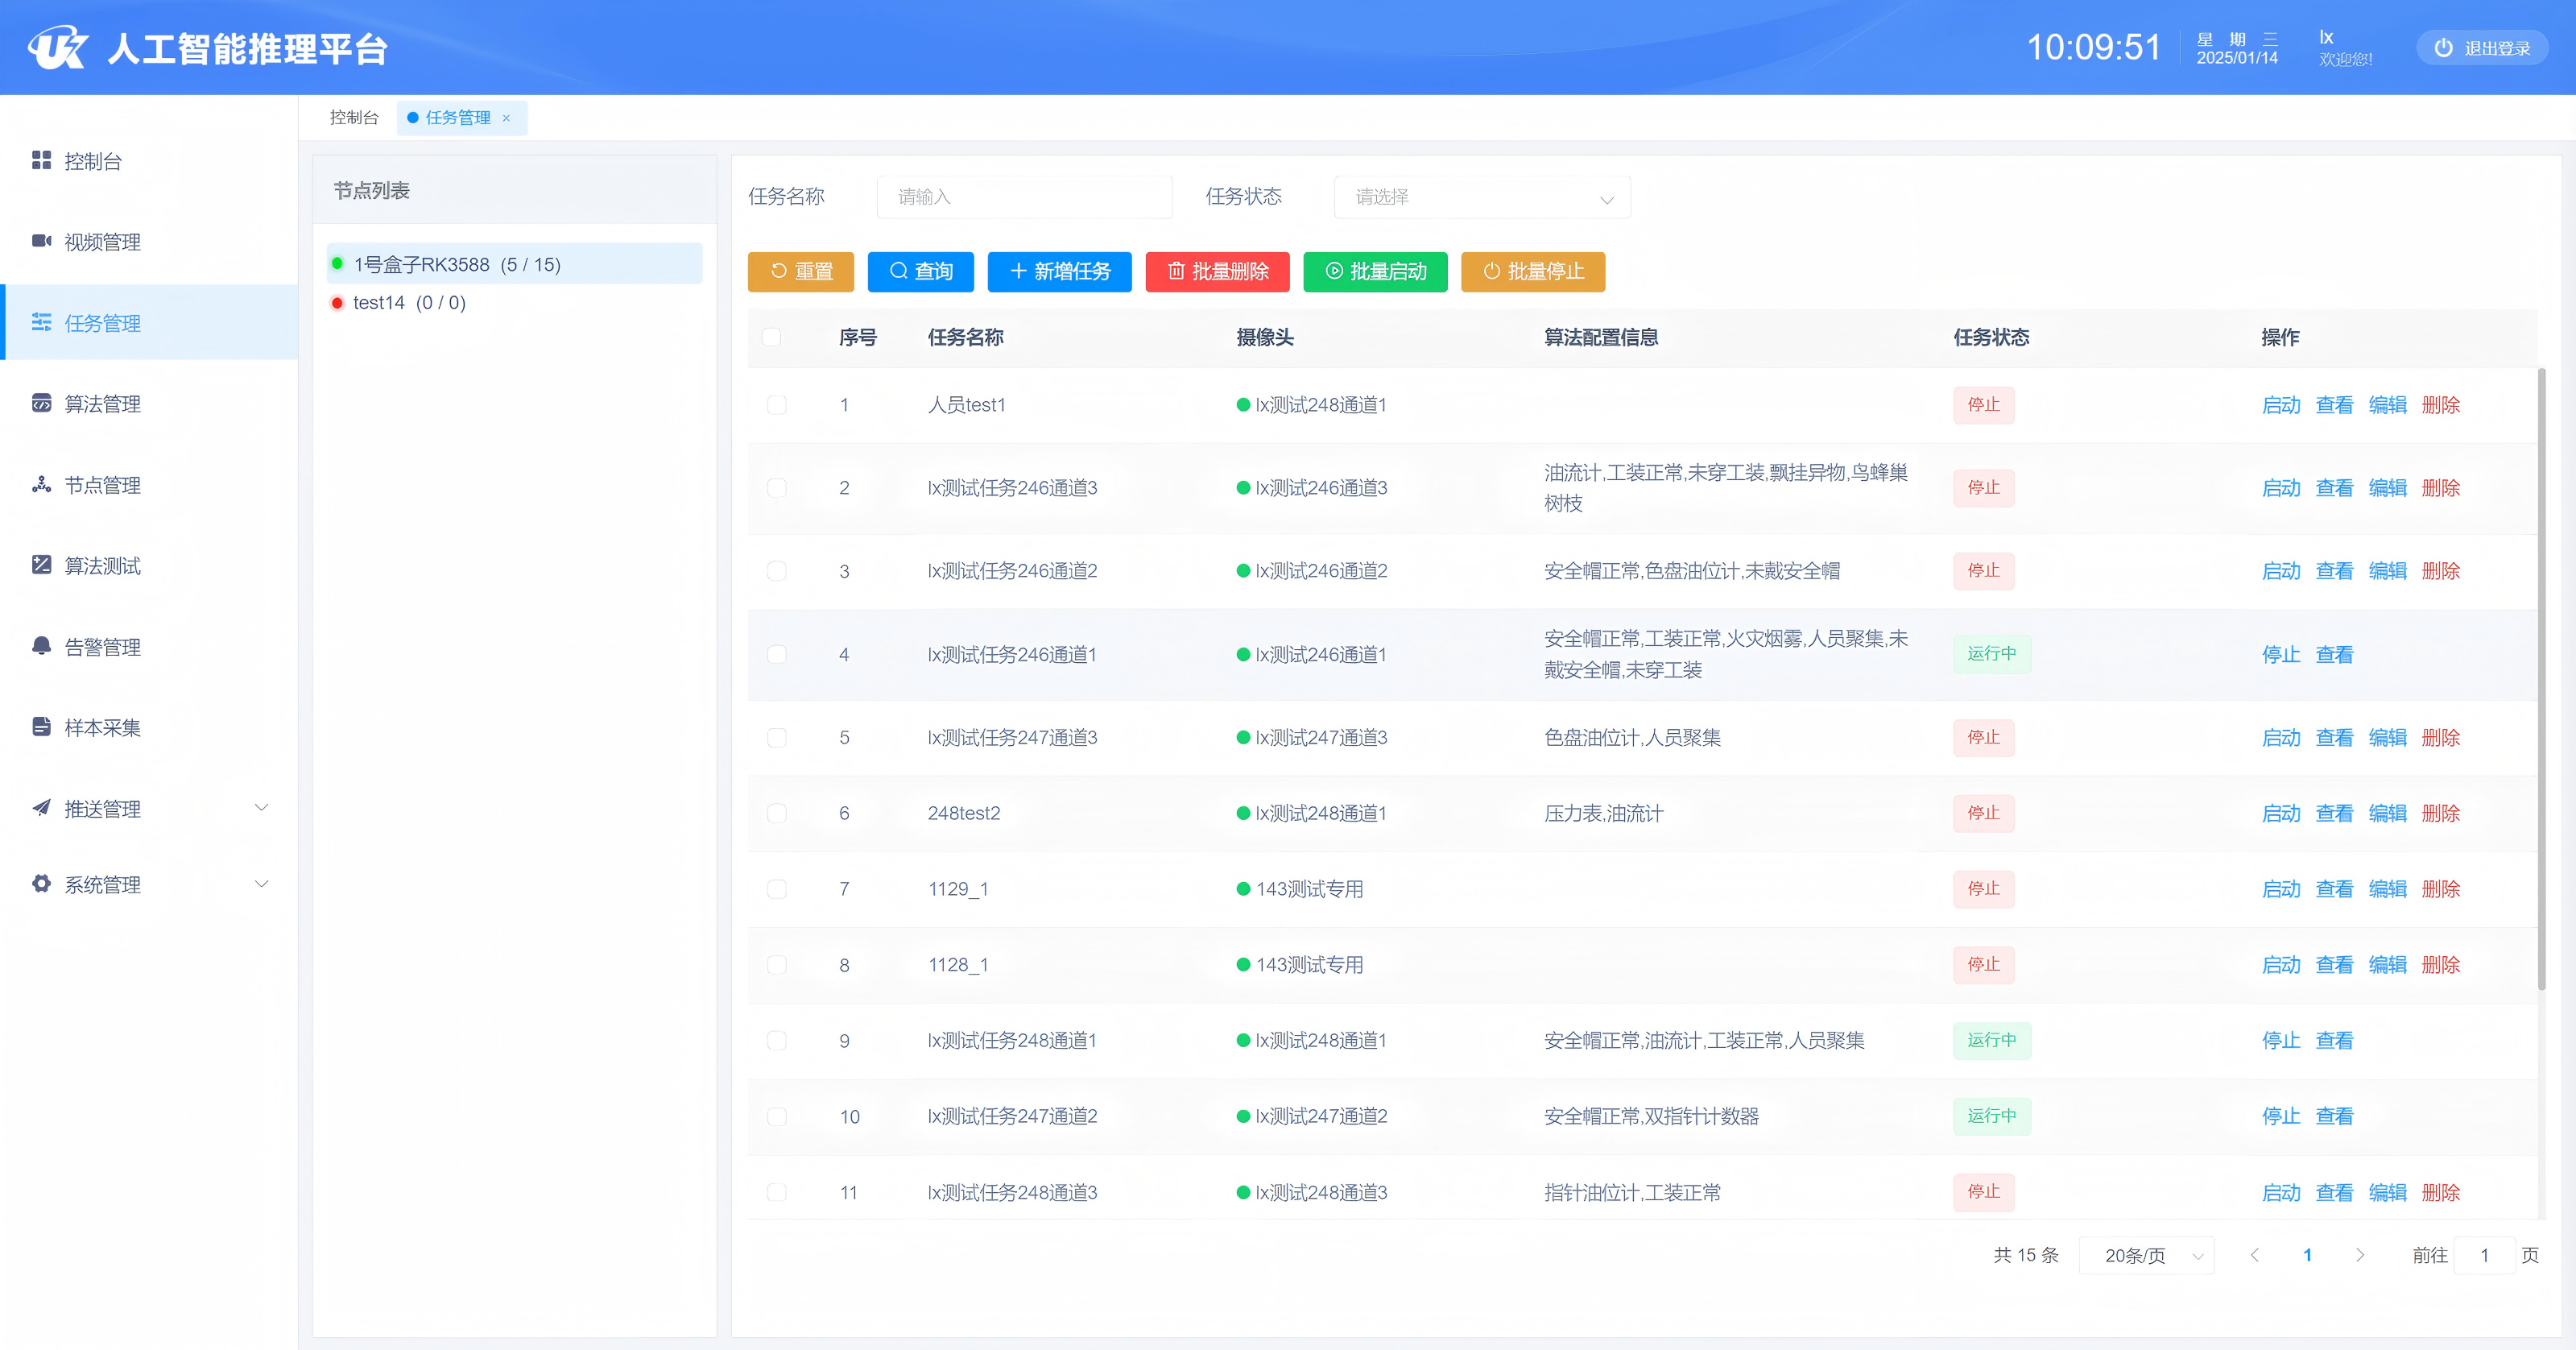2576x1350 pixels.
Task: Open the 20条/页 page size selector
Action: click(2146, 1255)
